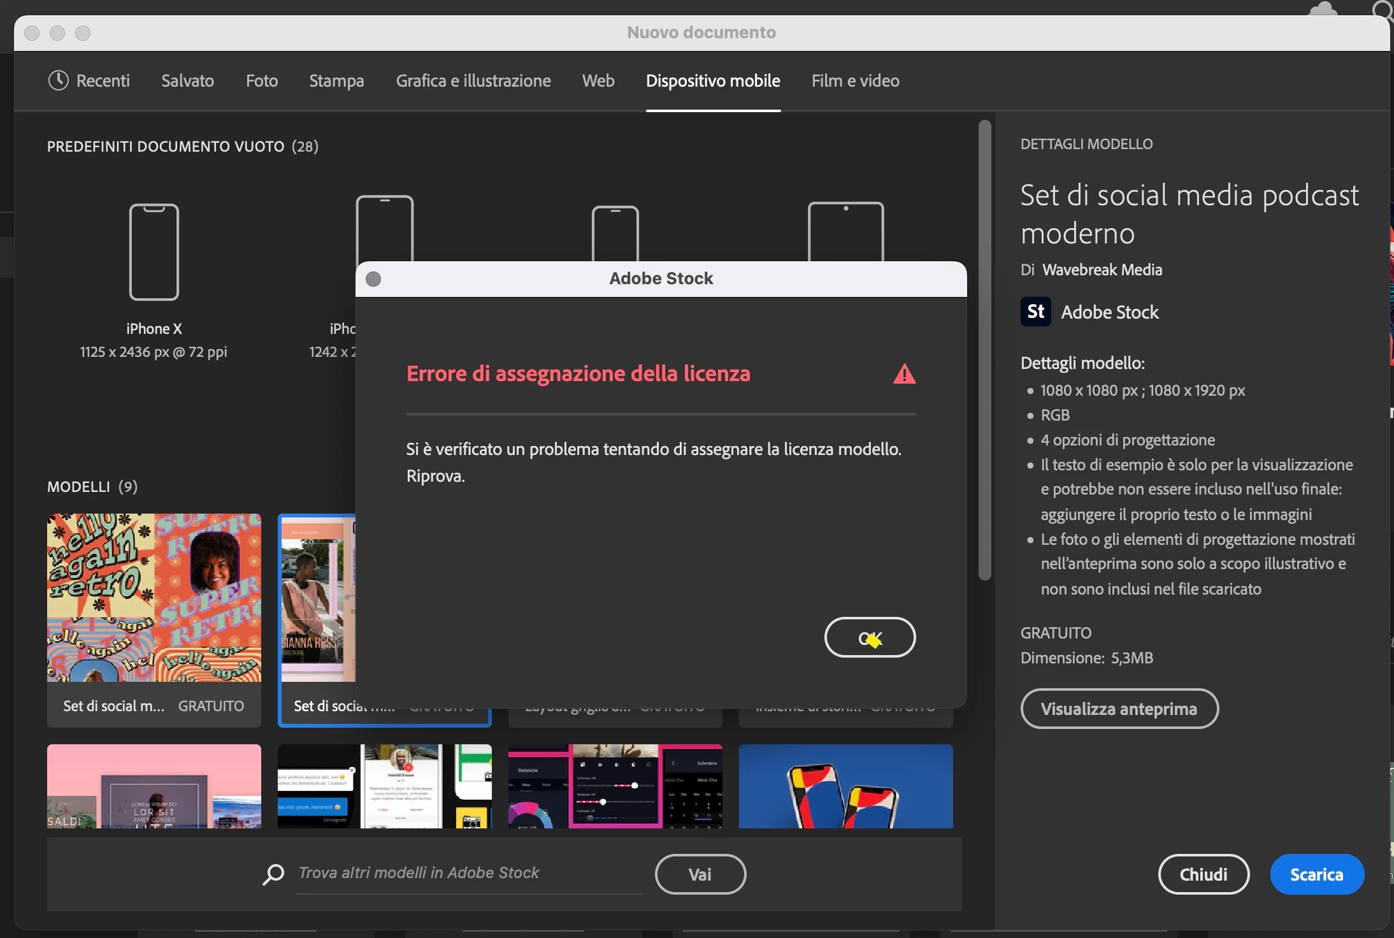Switch to Grafica e illustrazione tab
Screen dimensions: 1394x938
473,81
